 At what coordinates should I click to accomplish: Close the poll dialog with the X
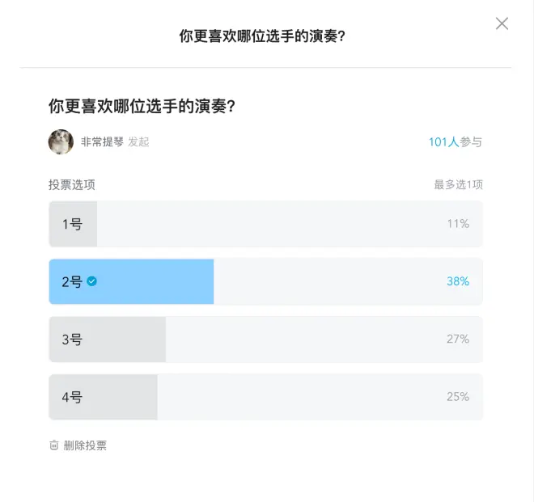502,23
